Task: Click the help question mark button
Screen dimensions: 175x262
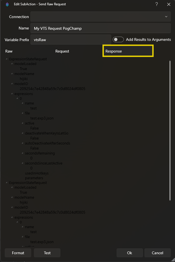Action: point(157,4)
